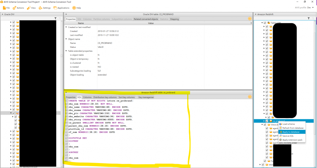Select the VALID status value
The image size is (317, 168).
(x=101, y=47)
